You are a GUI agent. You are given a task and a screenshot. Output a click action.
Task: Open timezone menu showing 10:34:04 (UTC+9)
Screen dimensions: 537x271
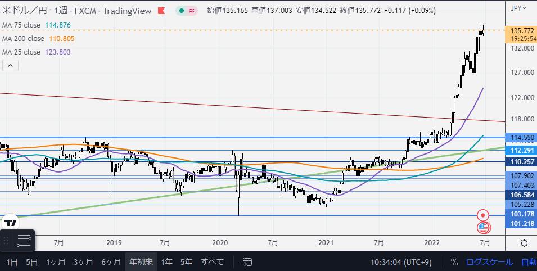401,262
